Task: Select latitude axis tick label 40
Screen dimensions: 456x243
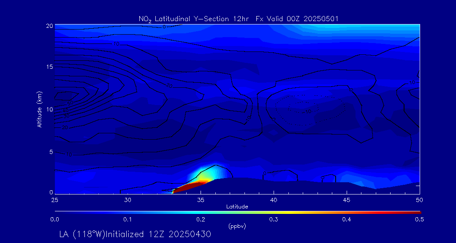Action: tap(274, 200)
